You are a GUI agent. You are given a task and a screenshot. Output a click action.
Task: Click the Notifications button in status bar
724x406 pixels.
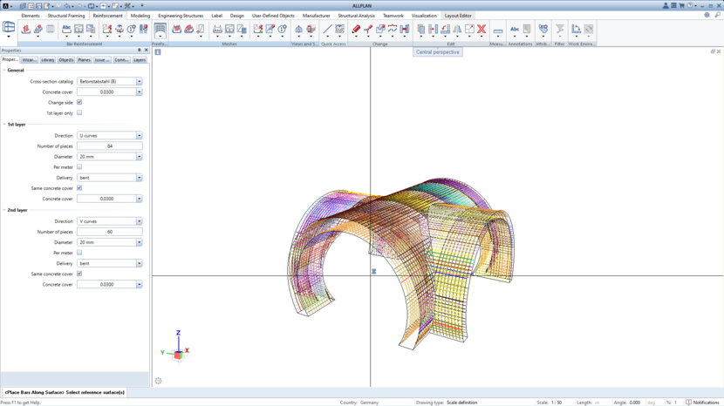click(x=702, y=403)
